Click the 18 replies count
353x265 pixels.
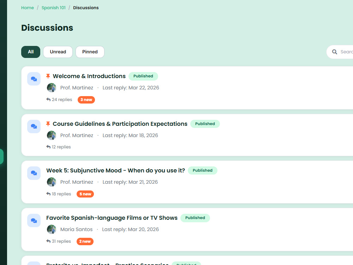(61, 194)
